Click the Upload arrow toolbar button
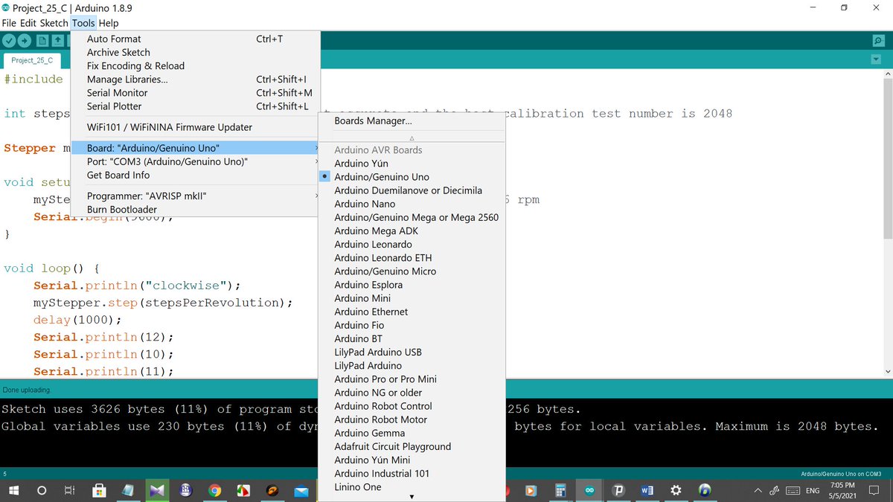893x502 pixels. coord(25,41)
